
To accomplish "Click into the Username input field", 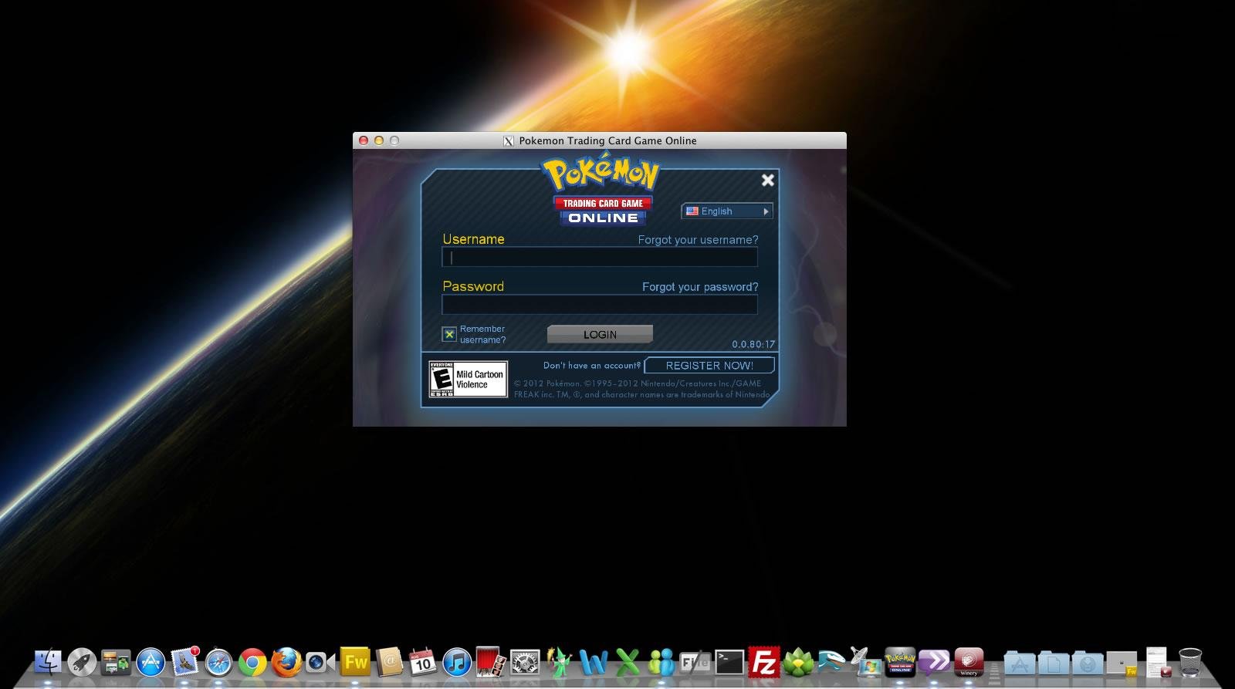I will [600, 258].
